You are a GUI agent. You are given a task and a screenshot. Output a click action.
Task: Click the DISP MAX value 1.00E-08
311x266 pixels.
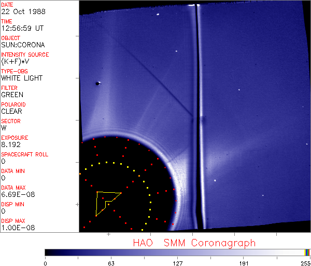(x=18, y=228)
